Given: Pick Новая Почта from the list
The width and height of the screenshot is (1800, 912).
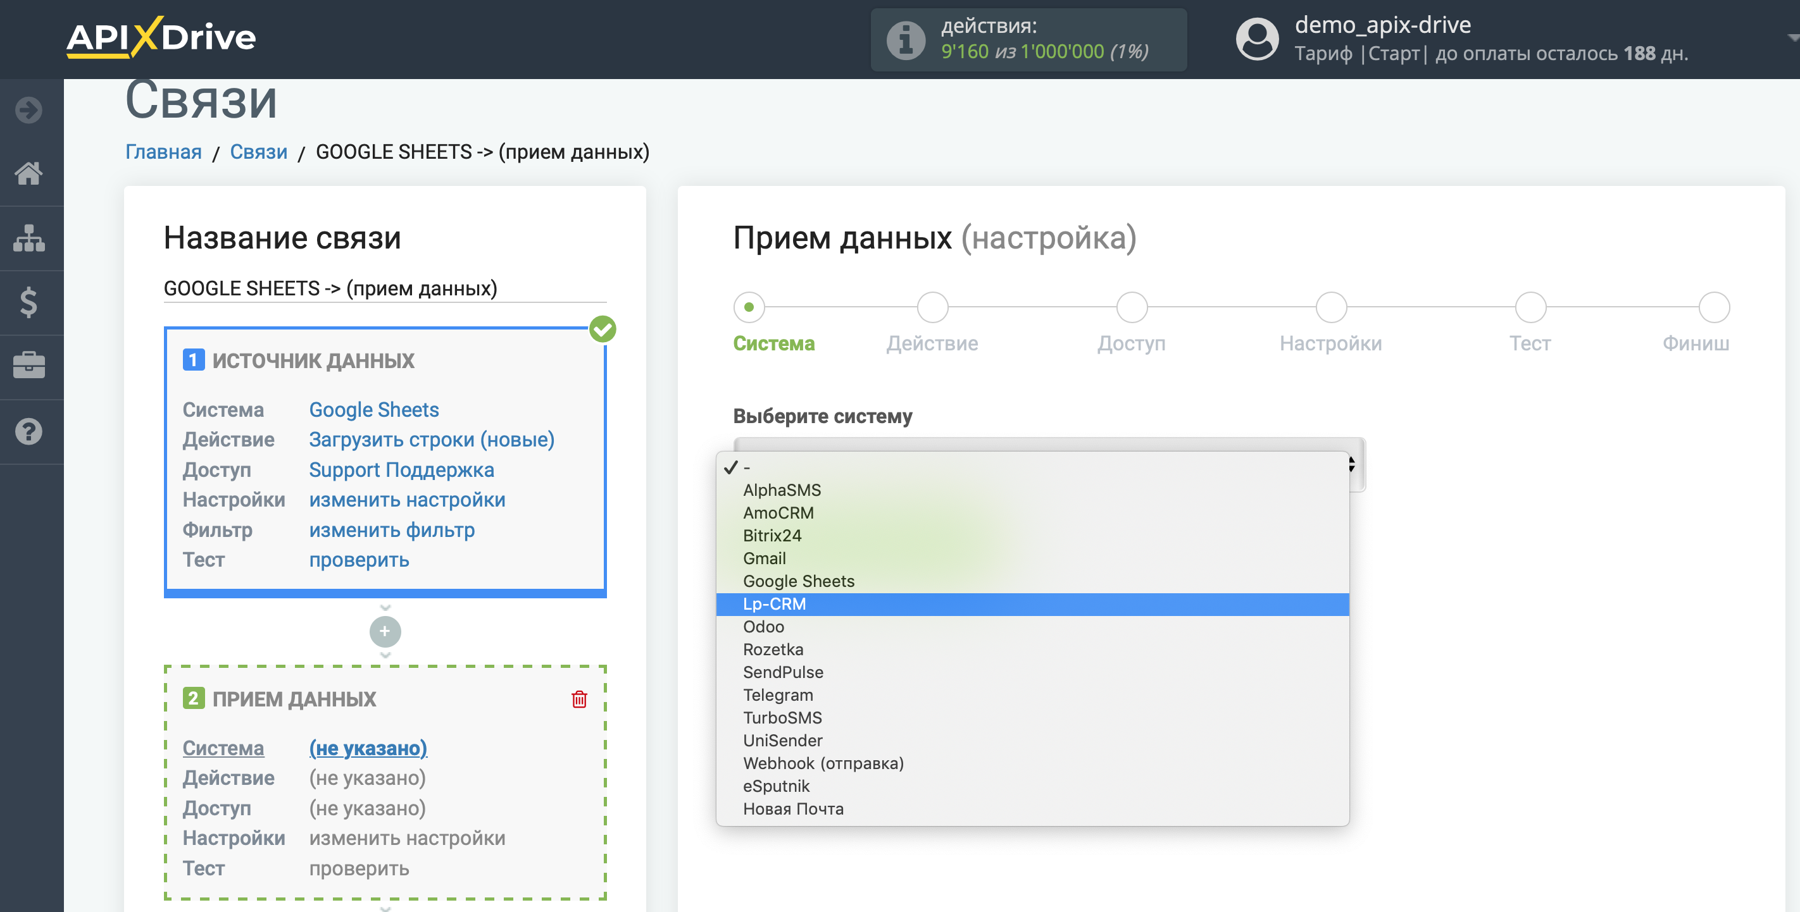Looking at the screenshot, I should pos(1032,809).
